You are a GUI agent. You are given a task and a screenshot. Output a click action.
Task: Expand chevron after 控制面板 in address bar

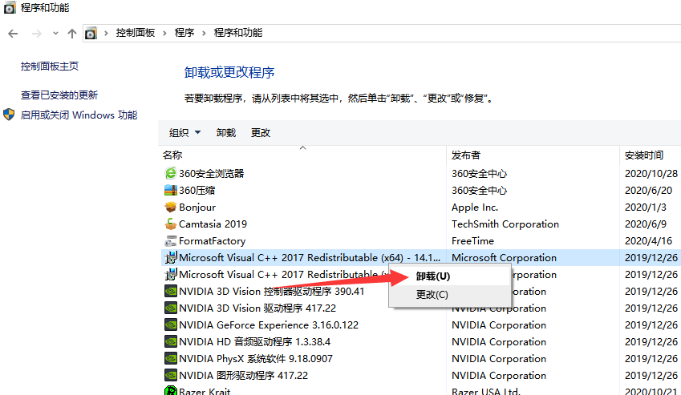pos(164,33)
